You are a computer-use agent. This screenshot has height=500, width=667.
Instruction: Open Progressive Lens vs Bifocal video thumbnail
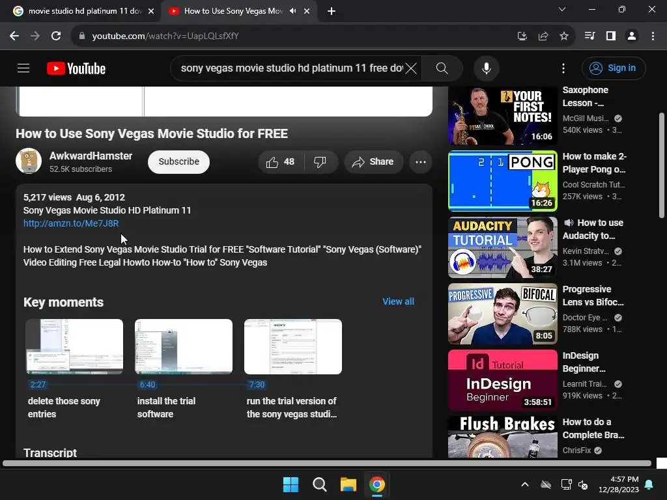(503, 314)
